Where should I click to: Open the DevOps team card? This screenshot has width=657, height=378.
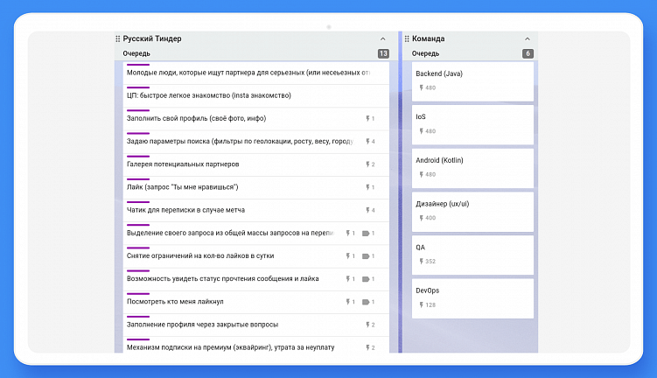[x=472, y=298]
